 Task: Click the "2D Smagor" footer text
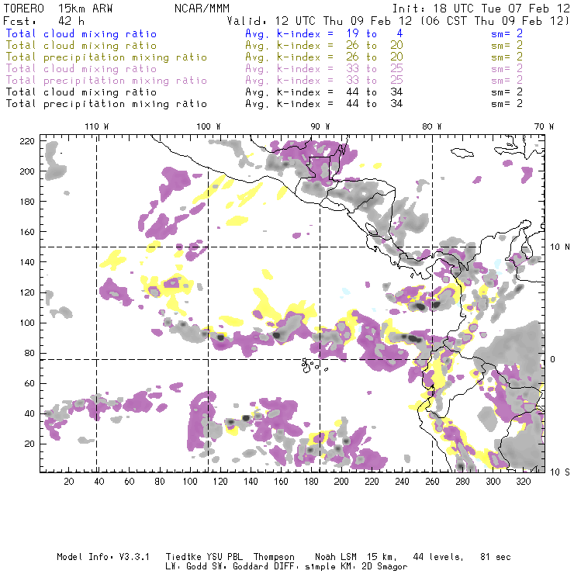(385, 567)
